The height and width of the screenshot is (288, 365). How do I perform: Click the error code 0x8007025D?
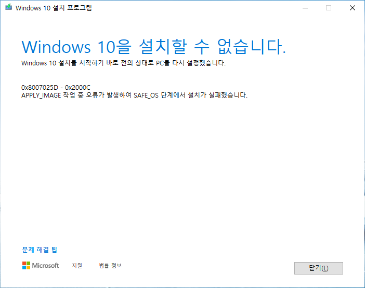pyautogui.click(x=40, y=87)
